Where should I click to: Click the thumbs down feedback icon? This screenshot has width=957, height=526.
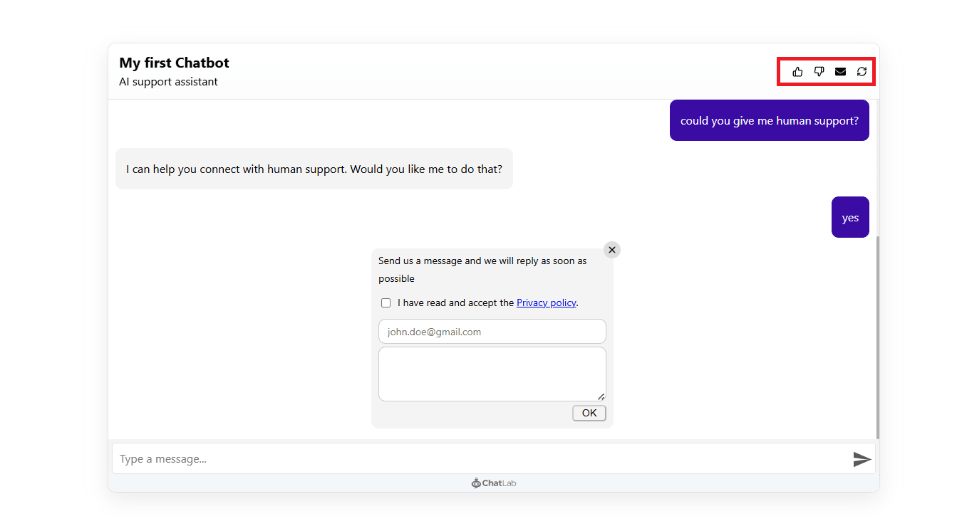click(819, 71)
